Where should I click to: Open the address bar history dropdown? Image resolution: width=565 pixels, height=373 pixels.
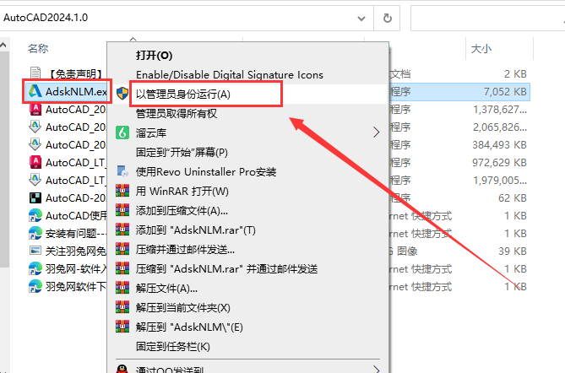(x=361, y=18)
